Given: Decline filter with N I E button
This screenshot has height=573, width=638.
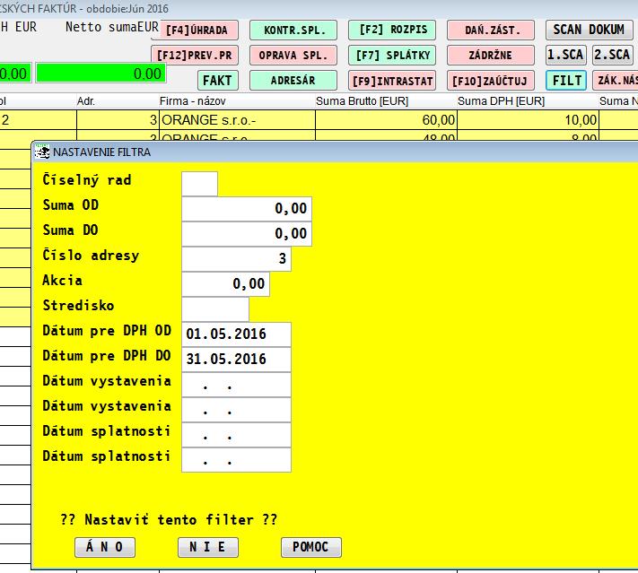Looking at the screenshot, I should point(208,547).
